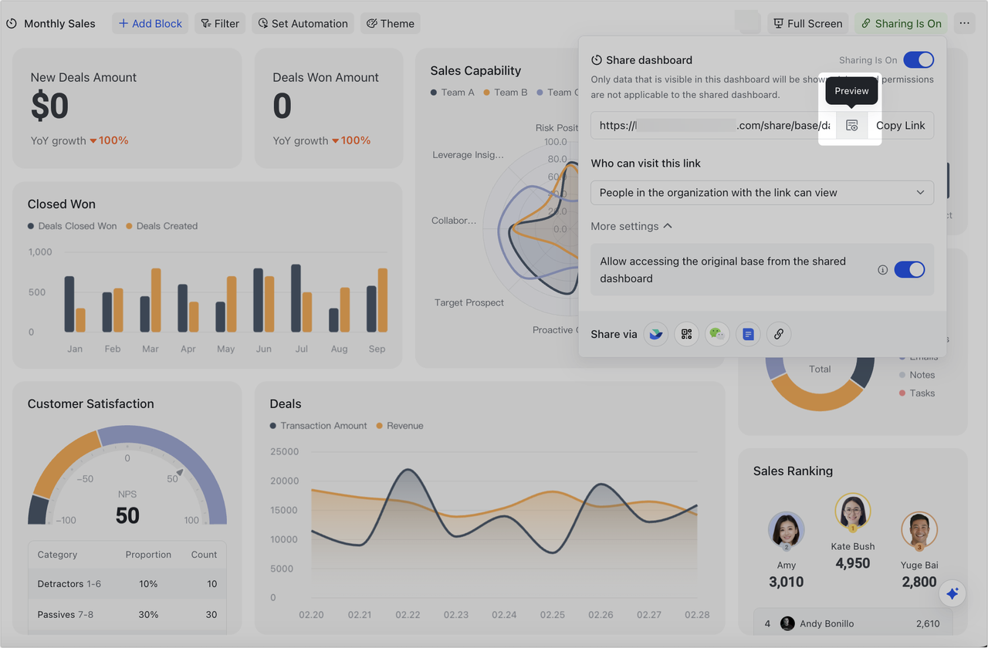Click the chain link icon under Share via
The height and width of the screenshot is (648, 988).
(x=779, y=334)
